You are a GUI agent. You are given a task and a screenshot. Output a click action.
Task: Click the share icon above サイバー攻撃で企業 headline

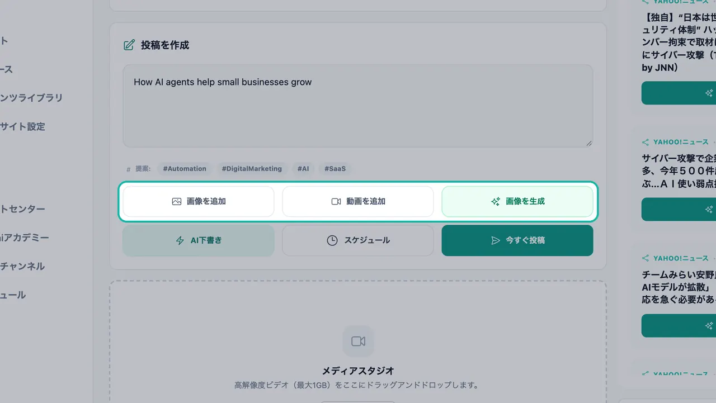[x=646, y=142]
